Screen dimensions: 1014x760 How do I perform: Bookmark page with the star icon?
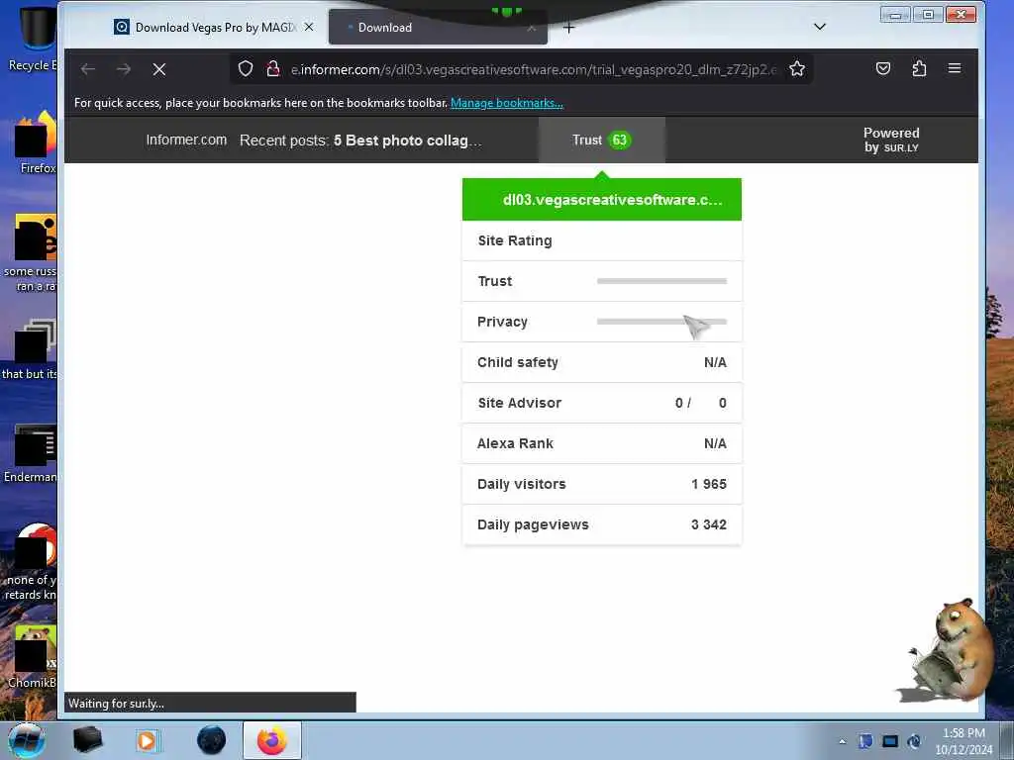point(797,68)
